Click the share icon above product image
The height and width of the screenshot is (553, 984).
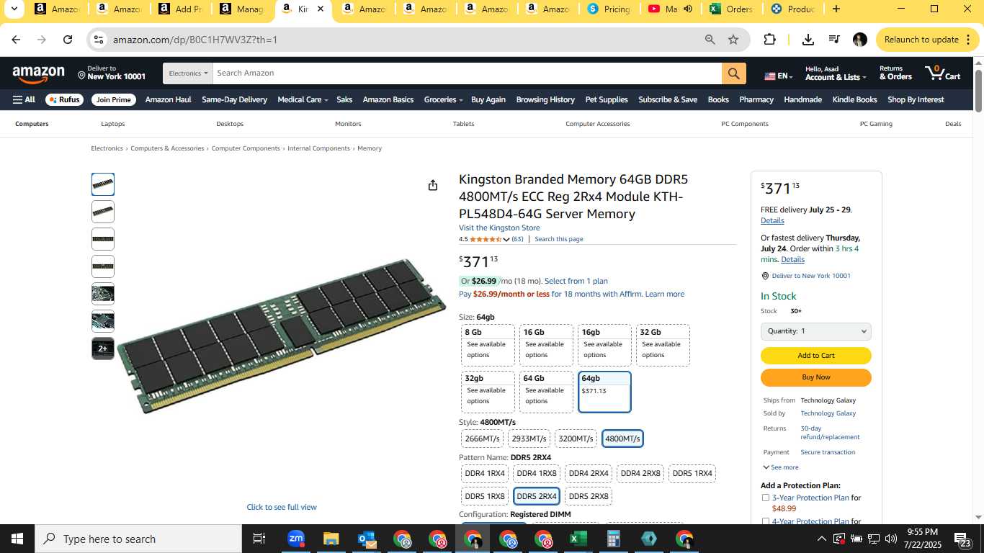click(x=433, y=185)
